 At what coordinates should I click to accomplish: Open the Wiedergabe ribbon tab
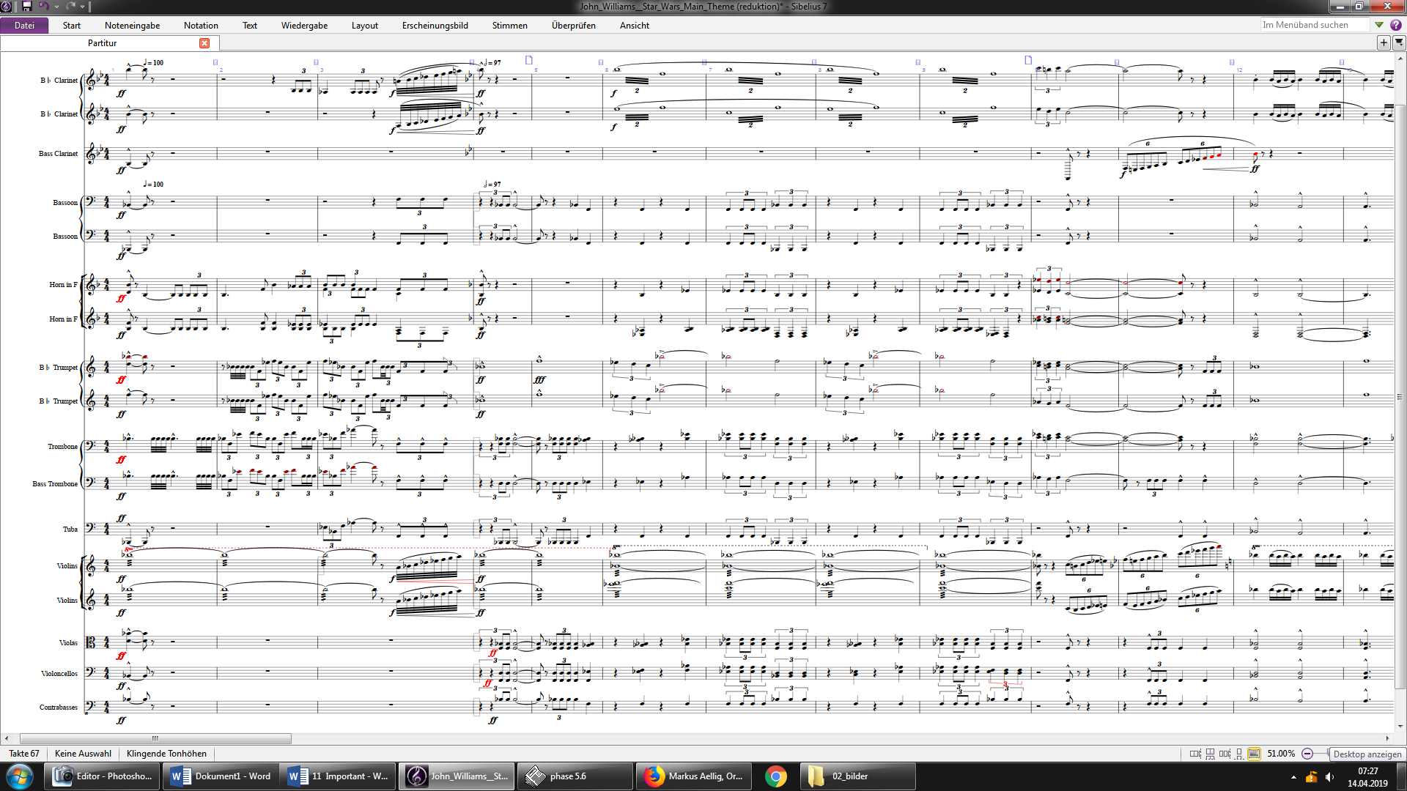[304, 25]
